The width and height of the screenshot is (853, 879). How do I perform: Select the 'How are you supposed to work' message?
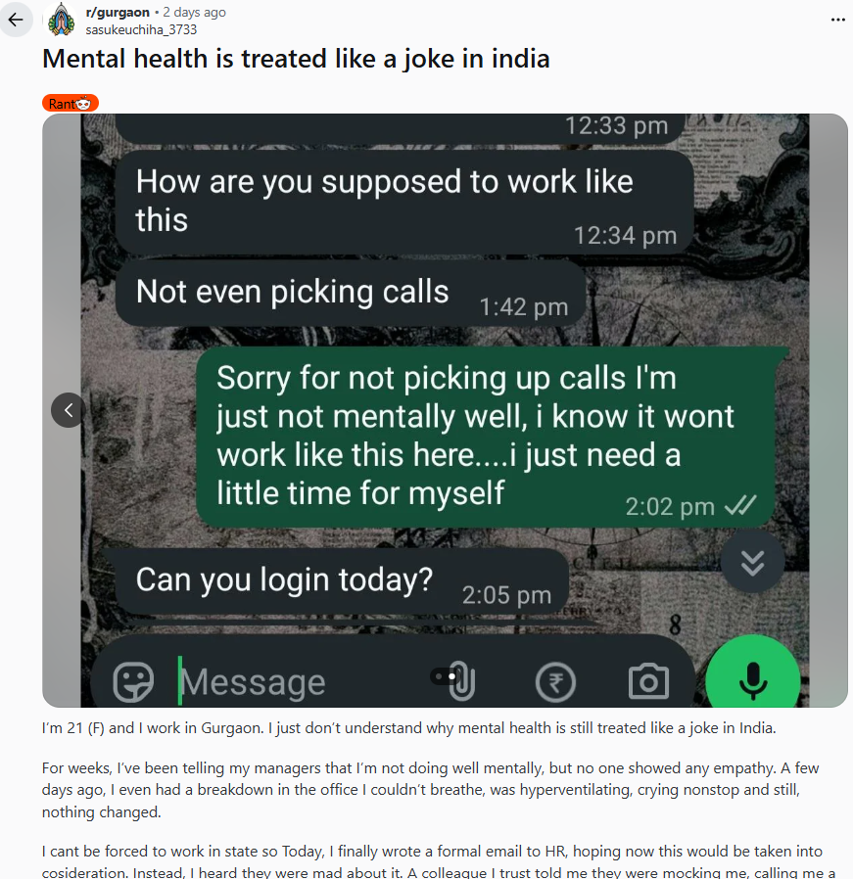(x=404, y=203)
